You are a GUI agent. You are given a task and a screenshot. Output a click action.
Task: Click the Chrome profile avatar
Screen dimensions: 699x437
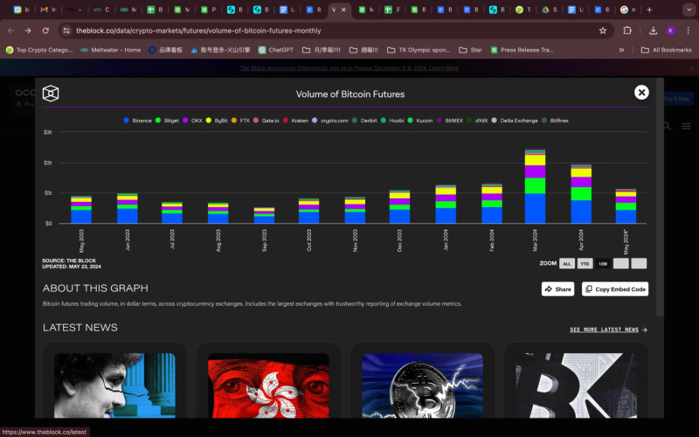point(670,30)
